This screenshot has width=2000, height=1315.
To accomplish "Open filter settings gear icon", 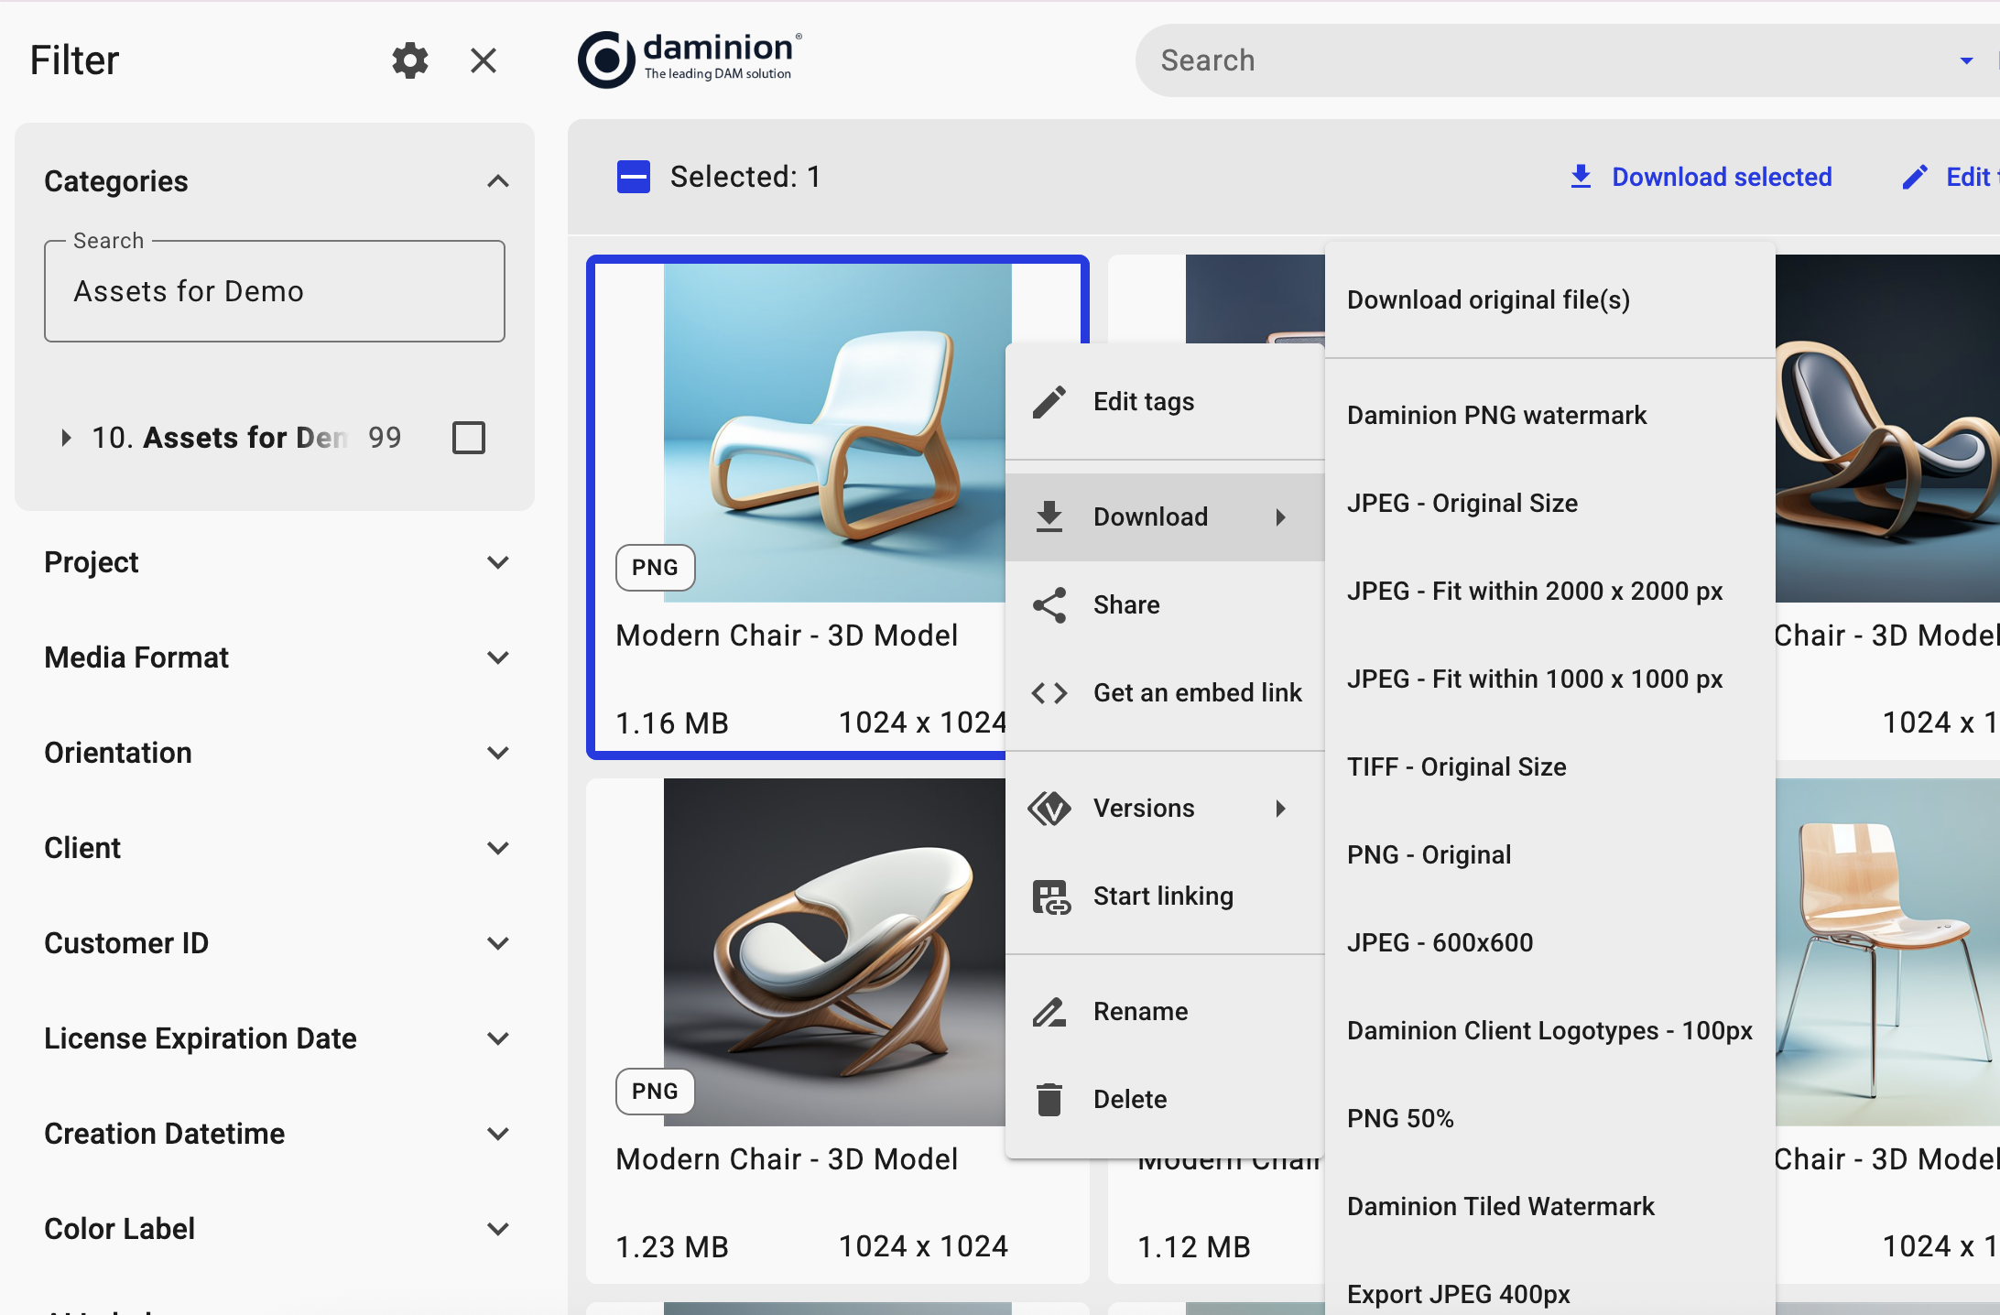I will [409, 60].
